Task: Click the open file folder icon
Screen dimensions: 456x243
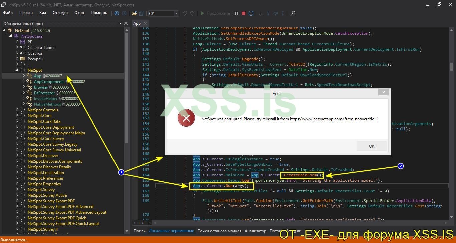Action: (134, 13)
